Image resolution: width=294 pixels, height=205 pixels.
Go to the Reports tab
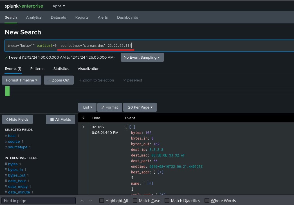[x=82, y=17]
